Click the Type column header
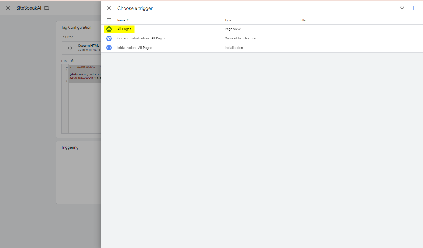This screenshot has width=423, height=248. coord(228,20)
